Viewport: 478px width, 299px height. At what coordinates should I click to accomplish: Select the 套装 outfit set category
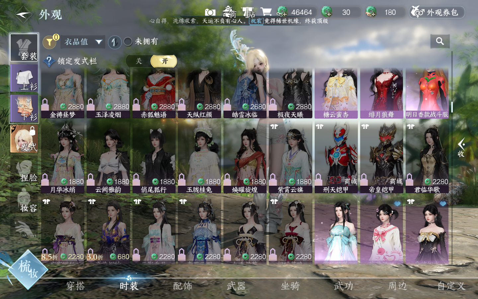click(24, 48)
